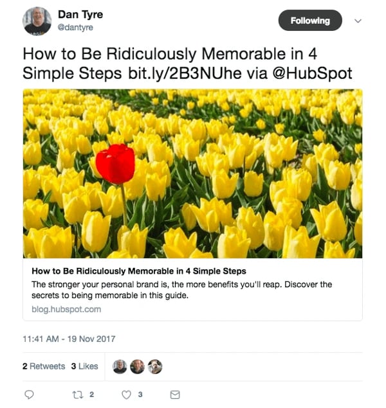Open Dan Tyre's profile avatar

click(37, 21)
